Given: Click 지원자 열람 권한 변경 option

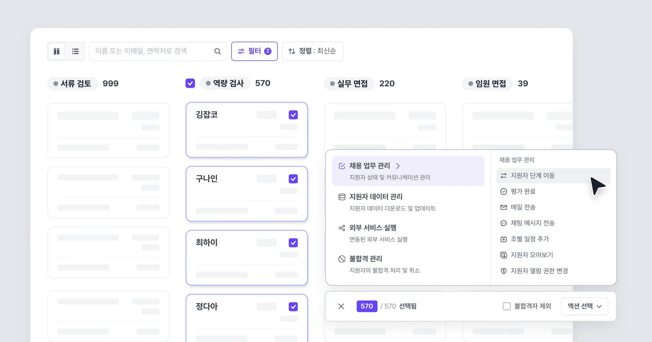Looking at the screenshot, I should point(539,271).
